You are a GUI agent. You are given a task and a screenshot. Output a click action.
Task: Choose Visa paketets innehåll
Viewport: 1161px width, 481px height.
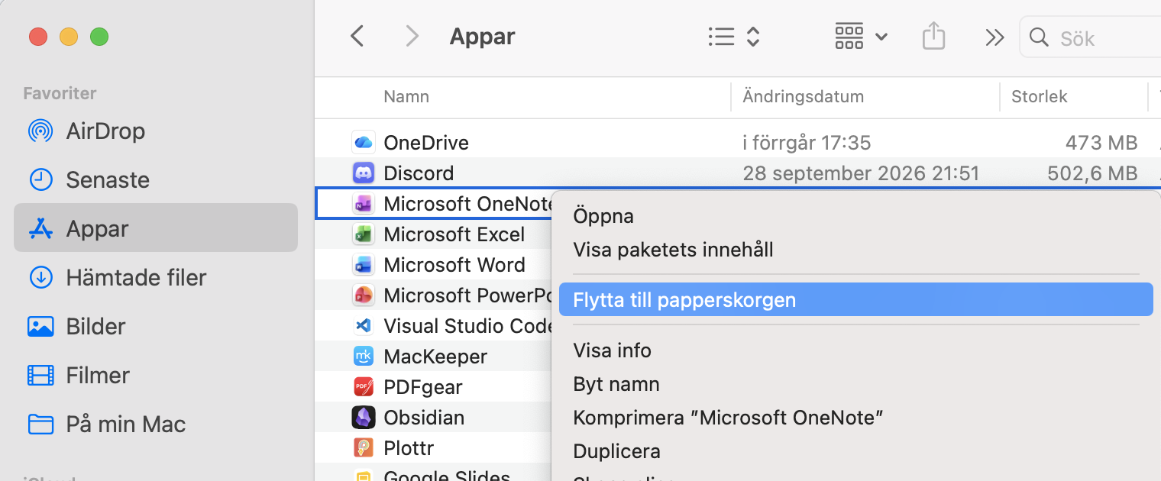pos(673,250)
